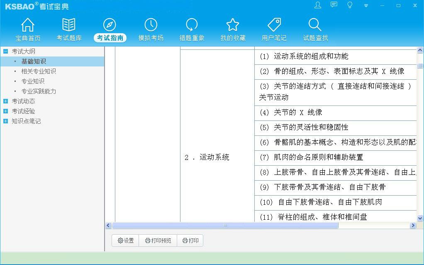Open the message chat icon in title bar
Screen dimensions: 424x265
(x=334, y=5)
